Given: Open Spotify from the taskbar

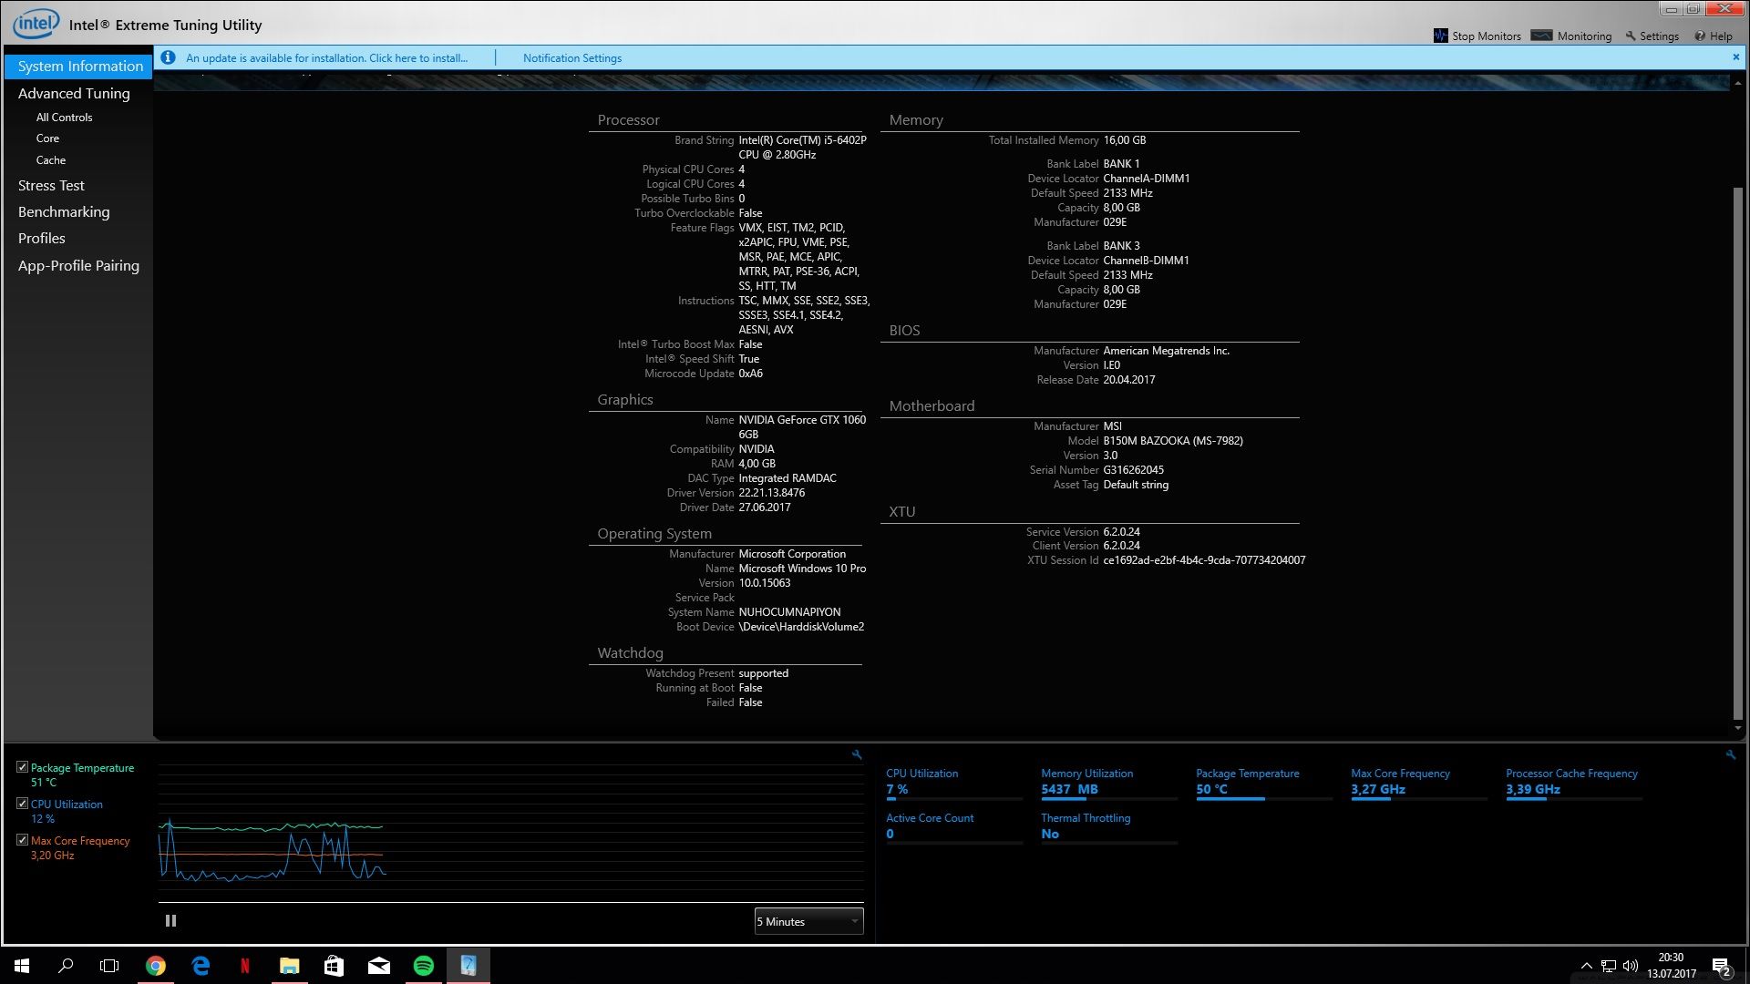Looking at the screenshot, I should (424, 966).
